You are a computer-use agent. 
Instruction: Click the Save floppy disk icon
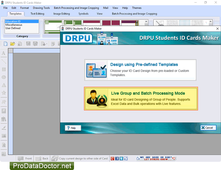pos(28,44)
